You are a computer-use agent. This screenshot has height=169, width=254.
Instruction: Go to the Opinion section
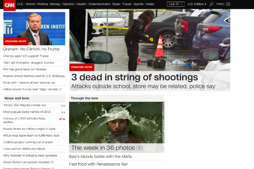68,4
